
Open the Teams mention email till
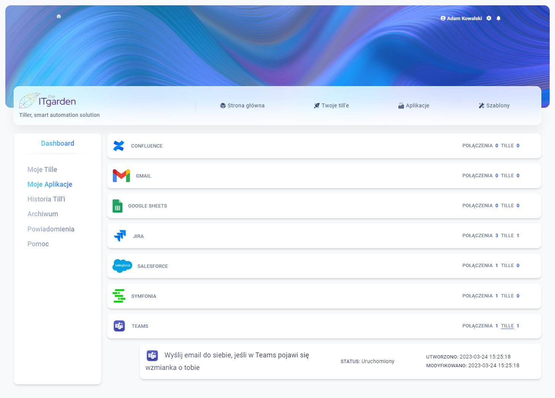[x=236, y=356]
